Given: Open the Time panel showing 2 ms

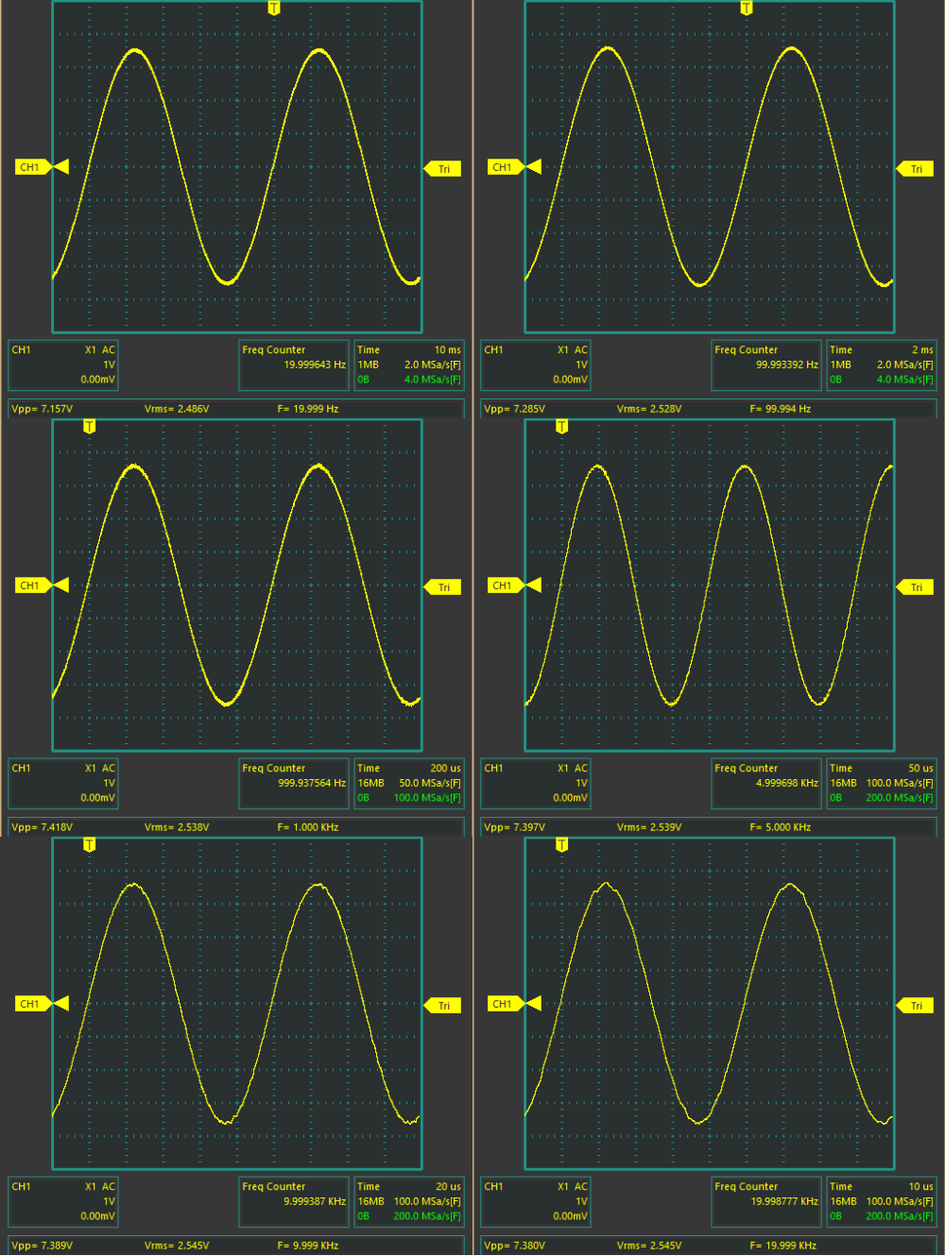Looking at the screenshot, I should (x=881, y=365).
